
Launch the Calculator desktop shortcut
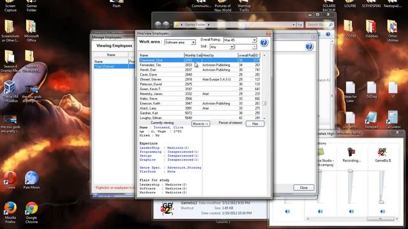coord(393,120)
